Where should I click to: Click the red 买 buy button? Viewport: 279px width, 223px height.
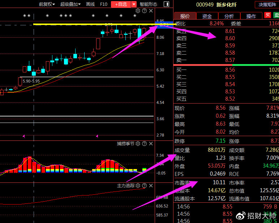(x=267, y=15)
